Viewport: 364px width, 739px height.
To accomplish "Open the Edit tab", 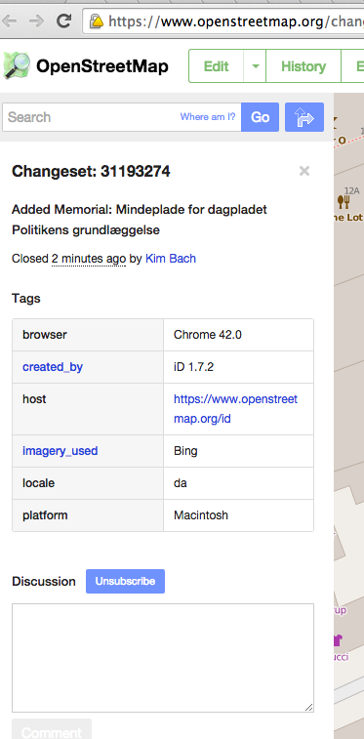I will click(x=216, y=66).
